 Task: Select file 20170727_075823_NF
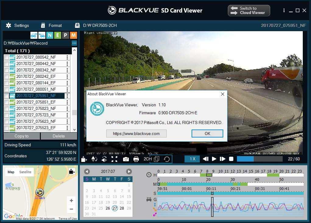click(36, 109)
